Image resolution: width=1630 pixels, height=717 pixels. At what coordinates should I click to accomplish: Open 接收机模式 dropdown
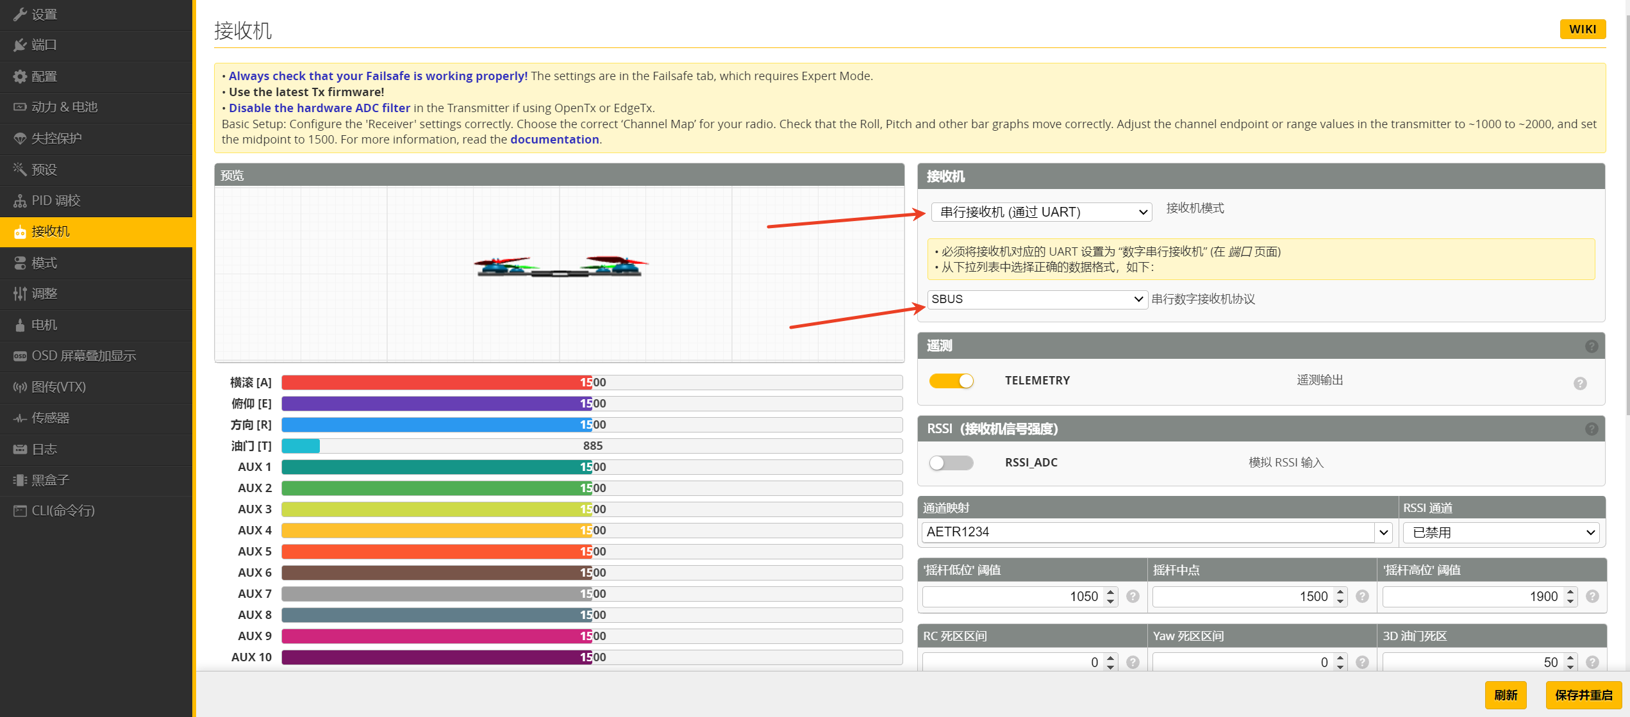tap(1042, 212)
